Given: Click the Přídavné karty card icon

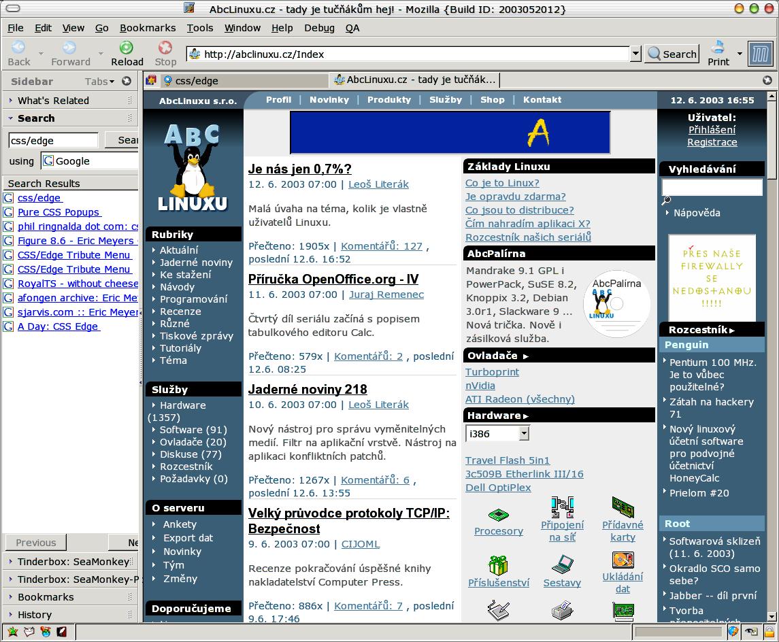Looking at the screenshot, I should pos(623,507).
